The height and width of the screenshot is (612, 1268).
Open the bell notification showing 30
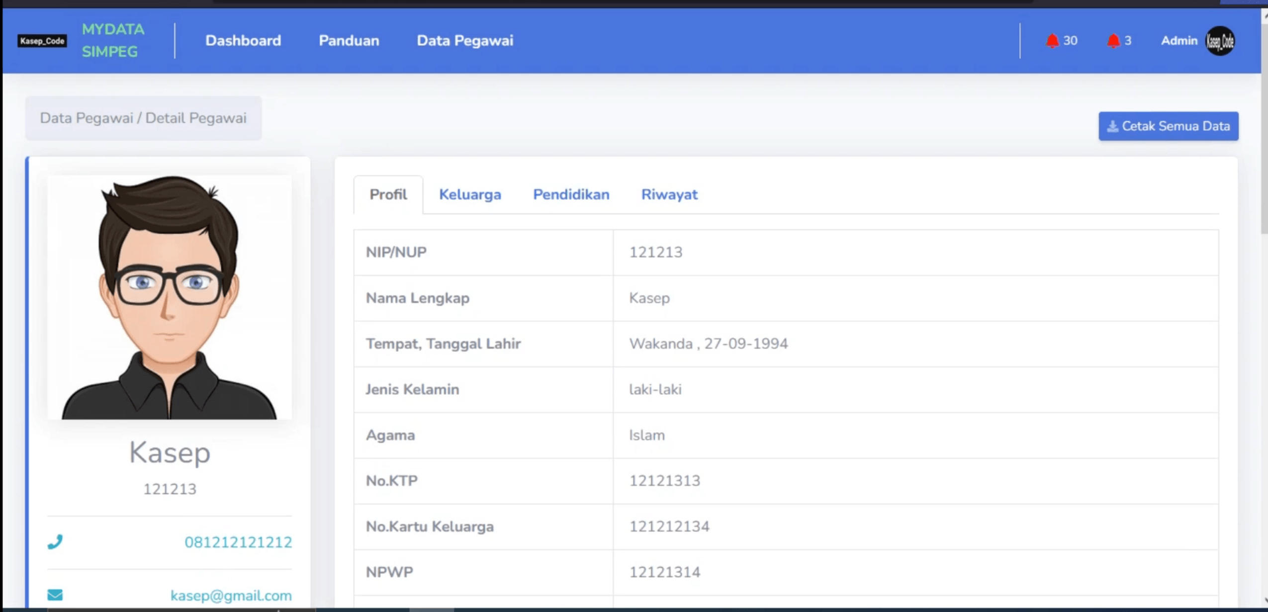tap(1061, 41)
